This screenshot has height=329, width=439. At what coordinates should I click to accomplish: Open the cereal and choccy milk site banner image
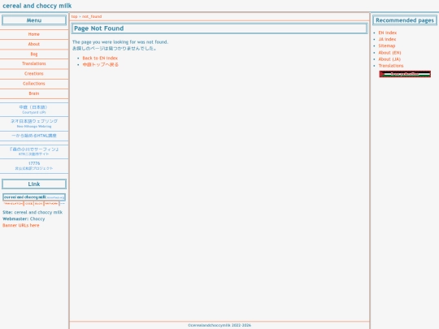[34, 200]
